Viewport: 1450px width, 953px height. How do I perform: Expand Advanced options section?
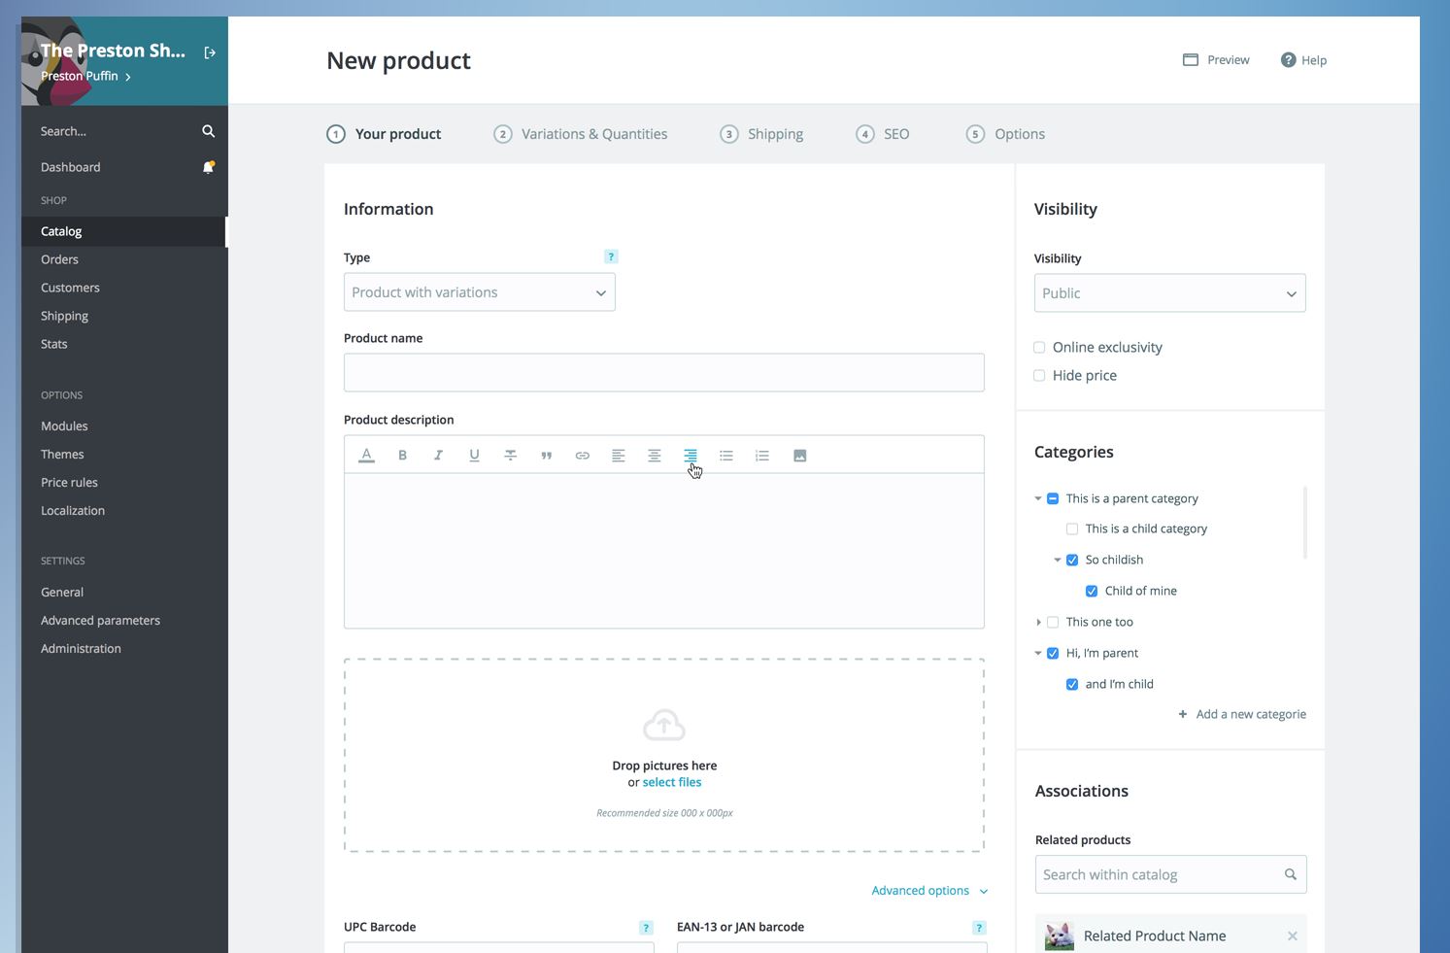point(929,891)
